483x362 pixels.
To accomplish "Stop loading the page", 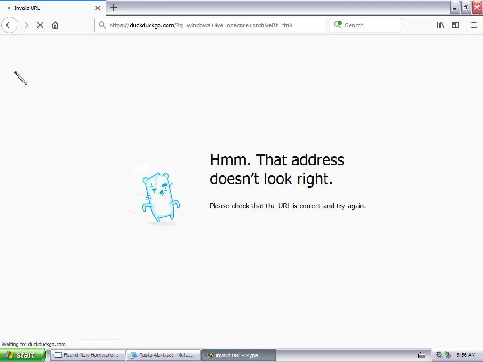I will [x=40, y=25].
